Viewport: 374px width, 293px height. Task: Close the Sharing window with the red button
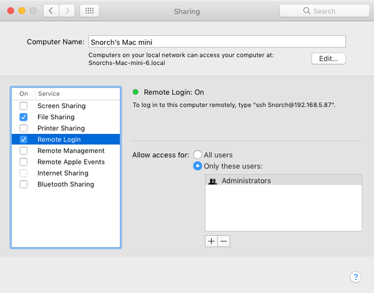[x=11, y=11]
